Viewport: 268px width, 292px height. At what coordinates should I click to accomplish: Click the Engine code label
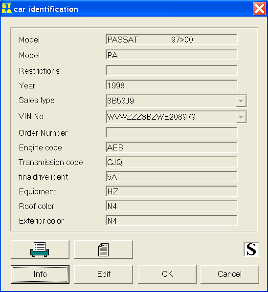(x=40, y=148)
